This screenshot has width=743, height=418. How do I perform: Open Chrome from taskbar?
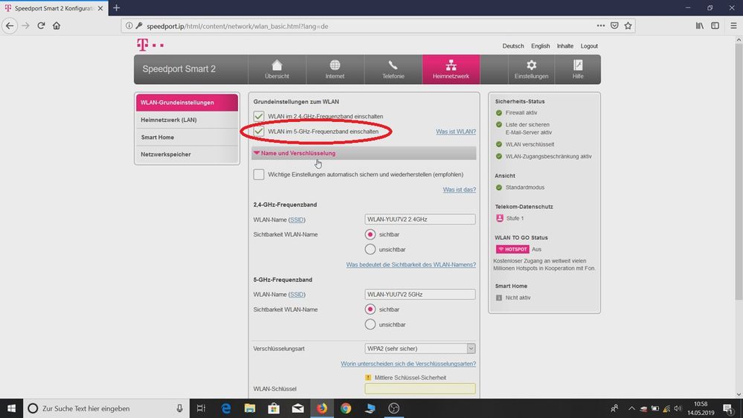345,408
